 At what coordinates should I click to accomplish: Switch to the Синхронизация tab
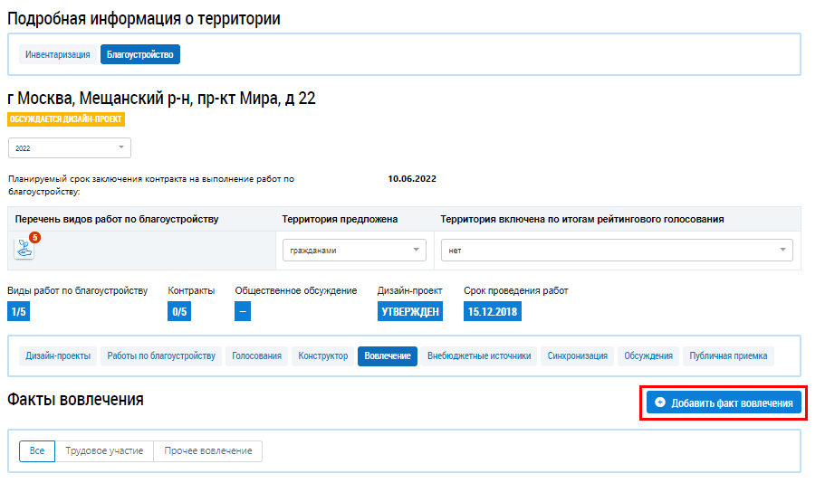coord(577,355)
